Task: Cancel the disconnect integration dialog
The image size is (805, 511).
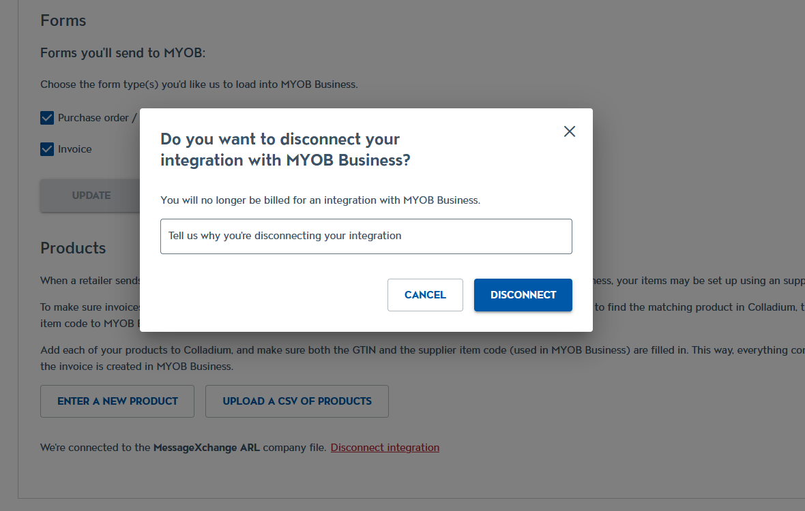Action: click(x=425, y=295)
